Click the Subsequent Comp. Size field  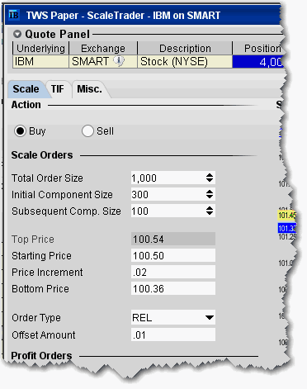point(173,211)
